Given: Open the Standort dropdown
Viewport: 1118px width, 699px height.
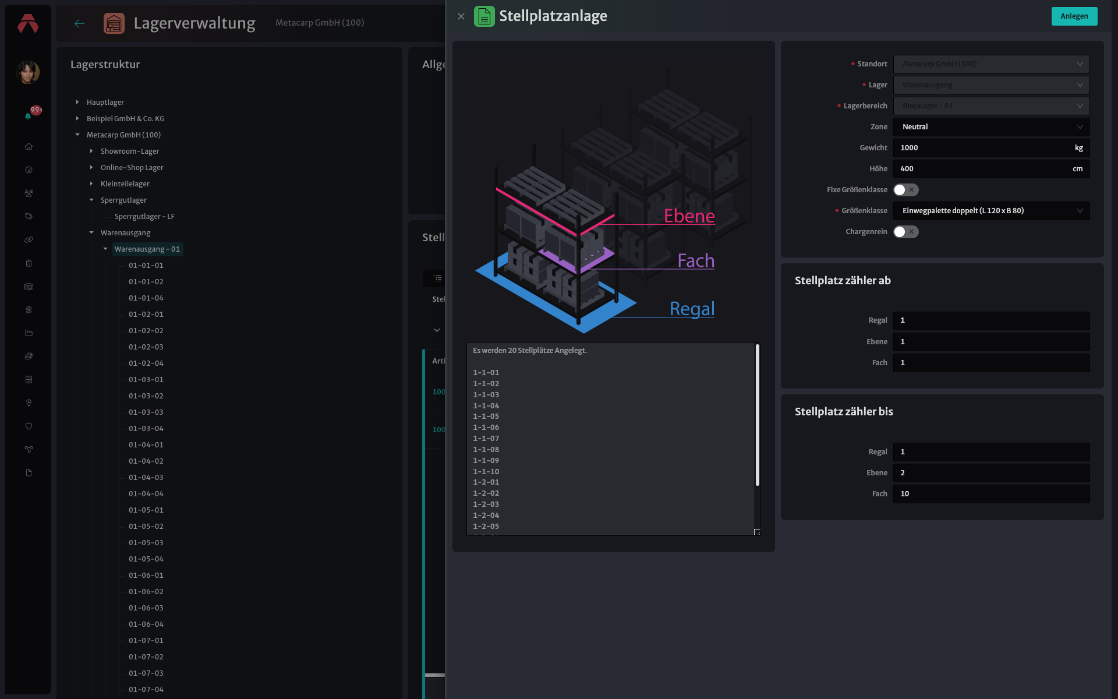Looking at the screenshot, I should click(991, 64).
